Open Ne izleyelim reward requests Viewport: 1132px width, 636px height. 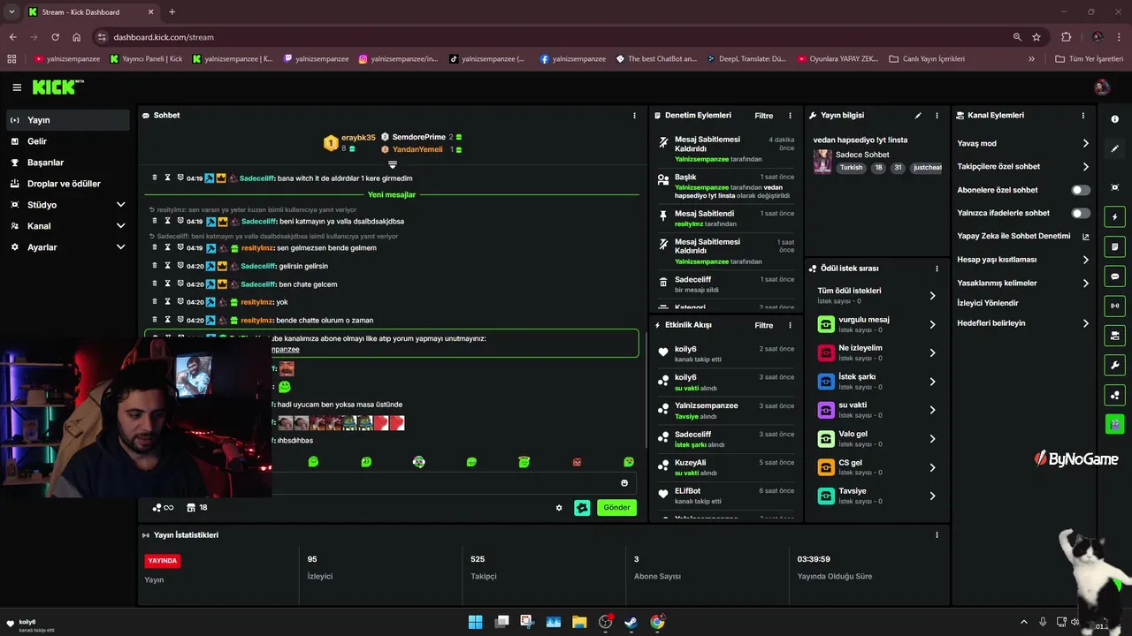click(876, 352)
